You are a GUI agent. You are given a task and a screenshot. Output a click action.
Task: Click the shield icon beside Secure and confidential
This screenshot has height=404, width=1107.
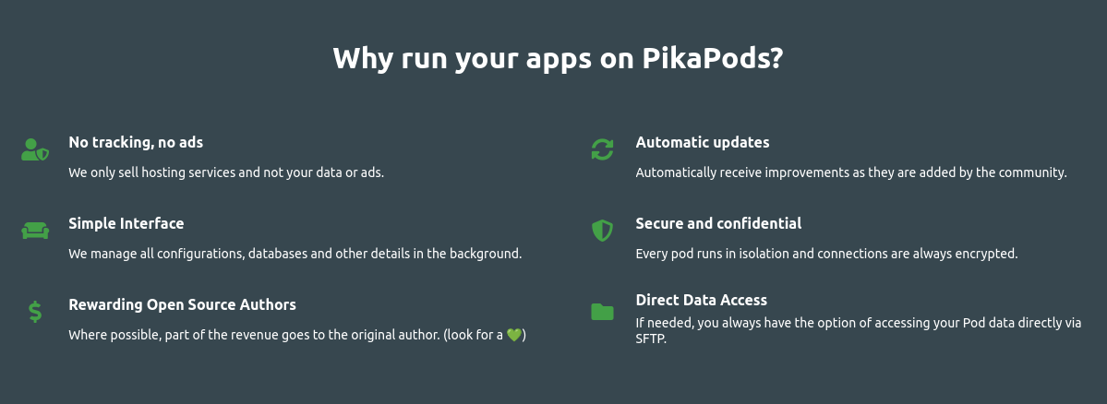pyautogui.click(x=602, y=231)
